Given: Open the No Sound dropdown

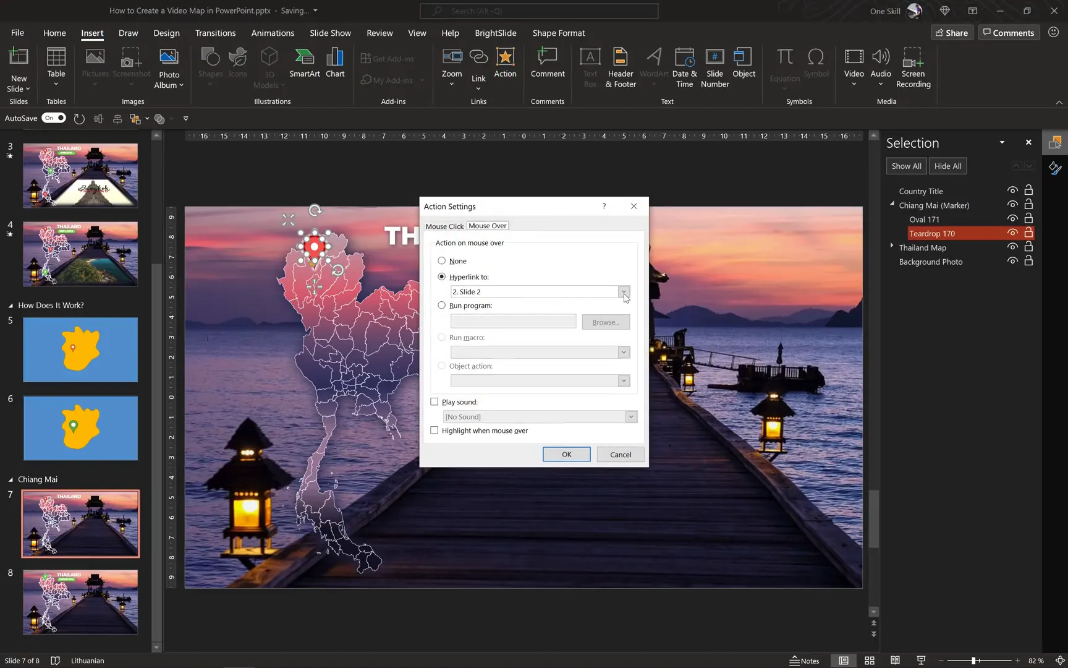Looking at the screenshot, I should (631, 417).
